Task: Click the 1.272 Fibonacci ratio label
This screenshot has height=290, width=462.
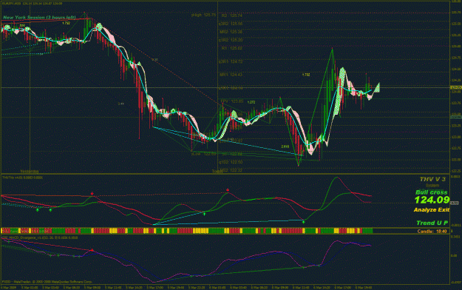Action: click(251, 102)
